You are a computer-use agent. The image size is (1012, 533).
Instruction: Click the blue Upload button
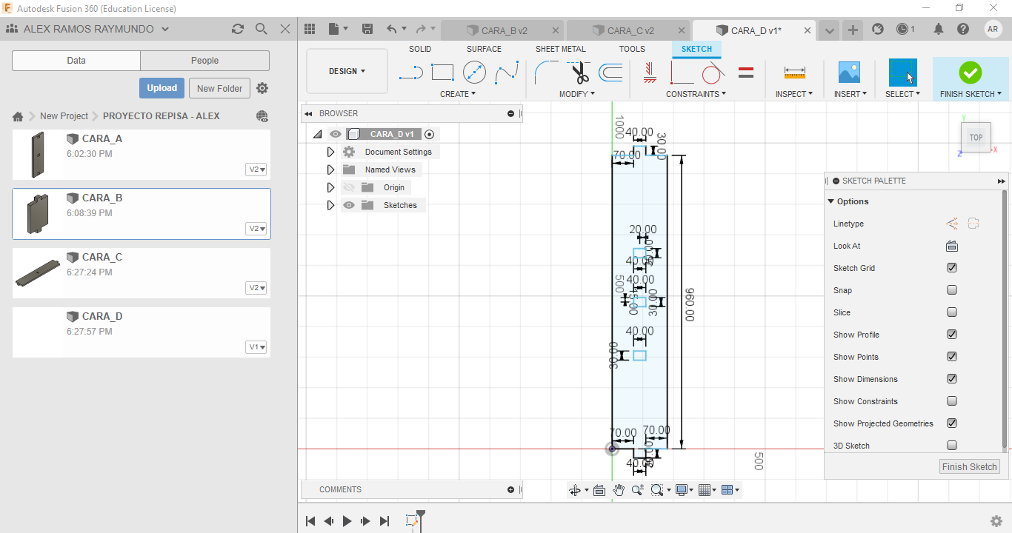pos(162,88)
